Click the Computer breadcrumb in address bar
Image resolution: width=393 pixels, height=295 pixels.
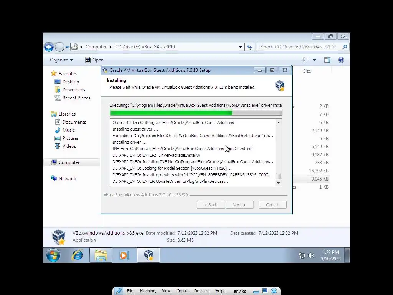tap(96, 47)
